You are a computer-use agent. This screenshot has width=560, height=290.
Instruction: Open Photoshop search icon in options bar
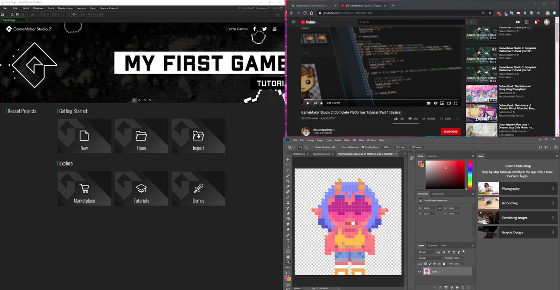click(540, 147)
